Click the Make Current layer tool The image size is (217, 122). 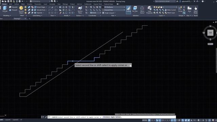point(170,10)
